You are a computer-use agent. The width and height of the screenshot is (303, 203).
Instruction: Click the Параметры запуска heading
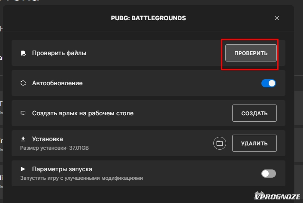(62, 169)
